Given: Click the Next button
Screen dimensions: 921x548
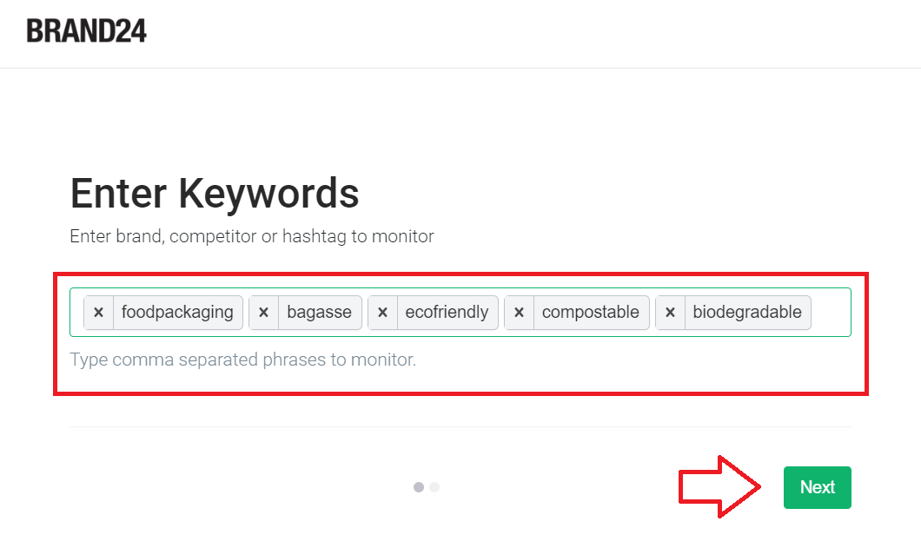Looking at the screenshot, I should click(x=817, y=487).
